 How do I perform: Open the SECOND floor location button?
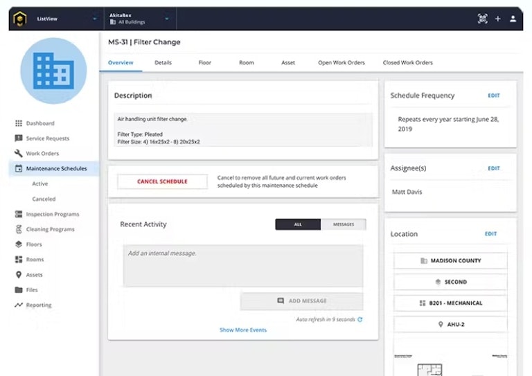pyautogui.click(x=450, y=282)
